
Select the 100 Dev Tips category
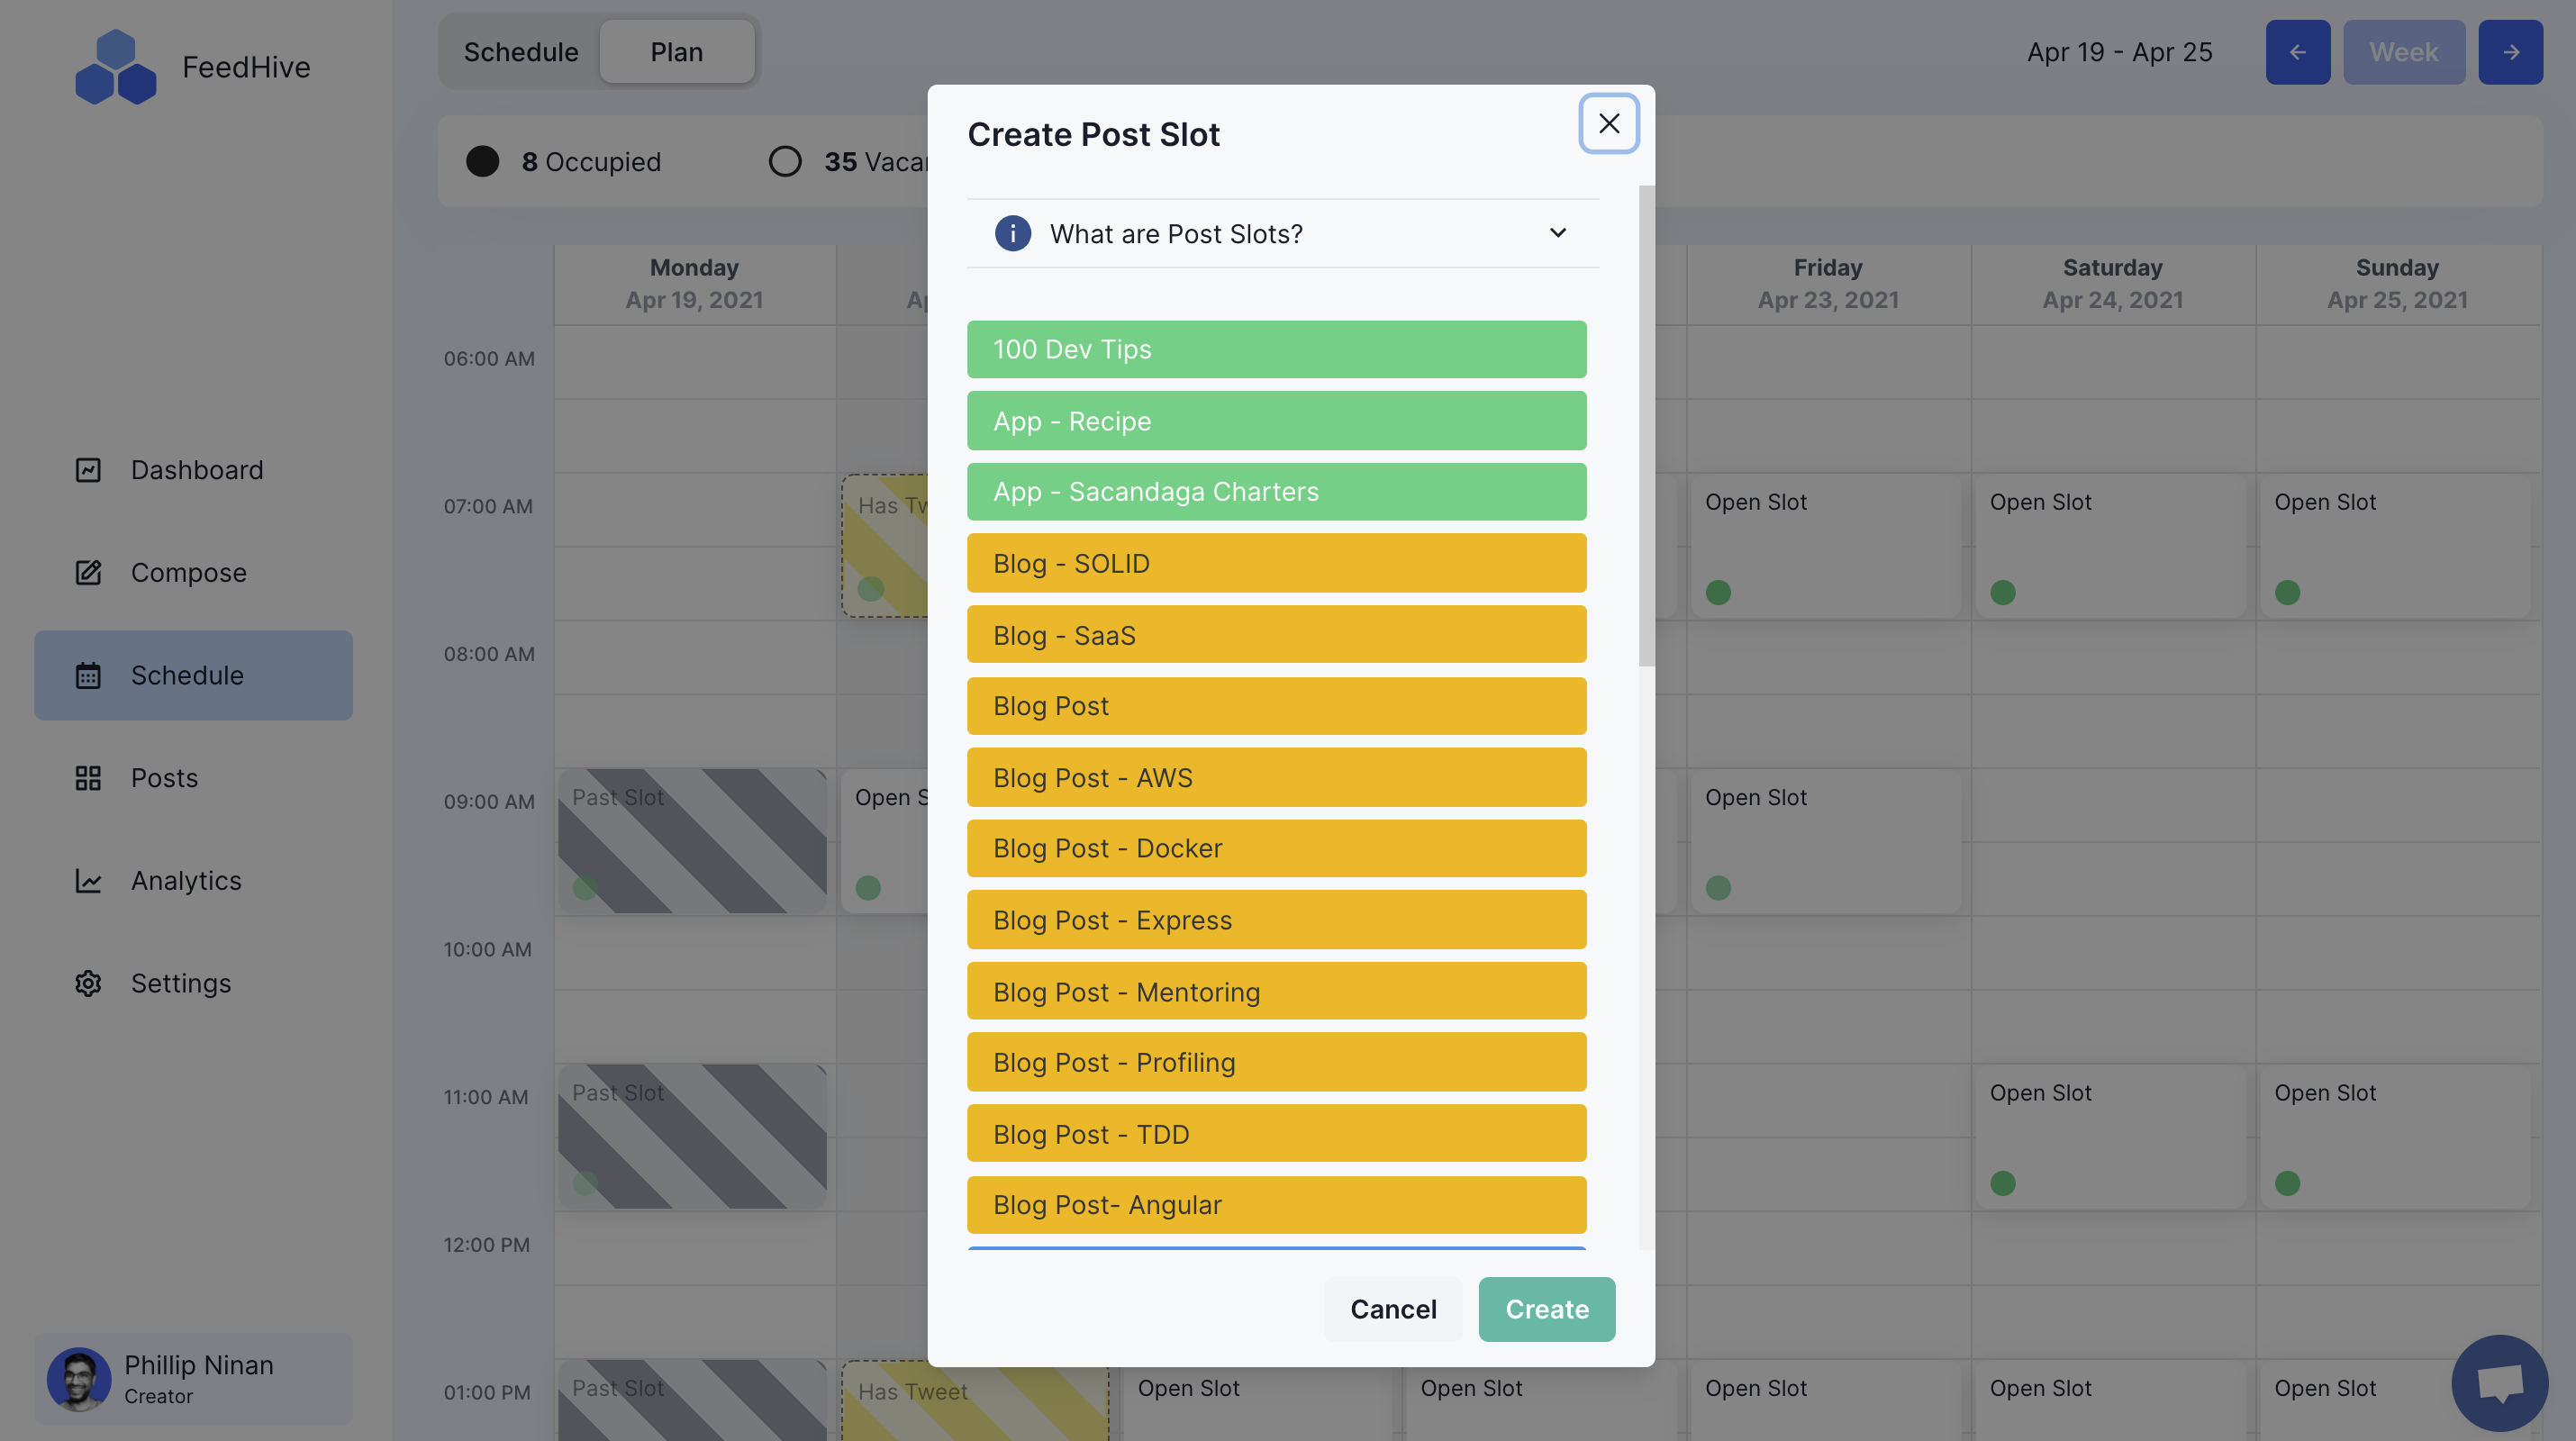[1276, 350]
